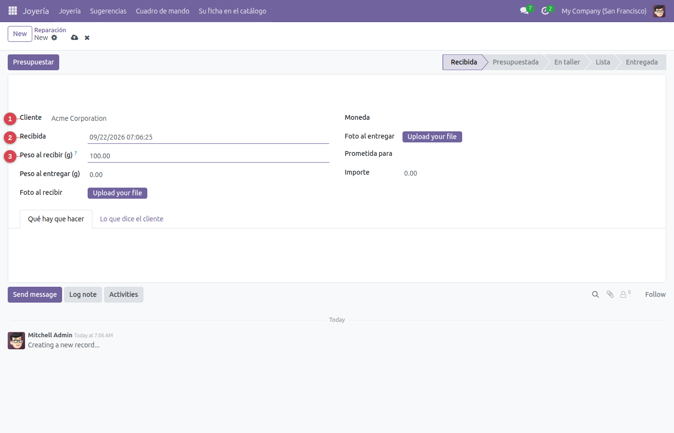
Task: Select the Recibida status stage
Action: [464, 62]
